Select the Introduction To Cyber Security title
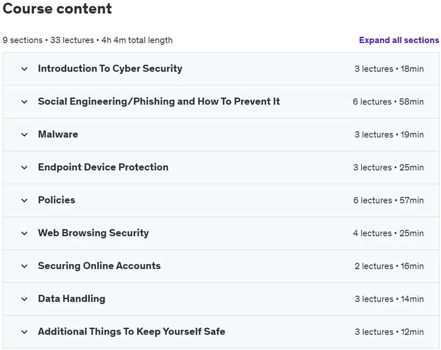Screen dimensions: 441x350 coord(110,68)
